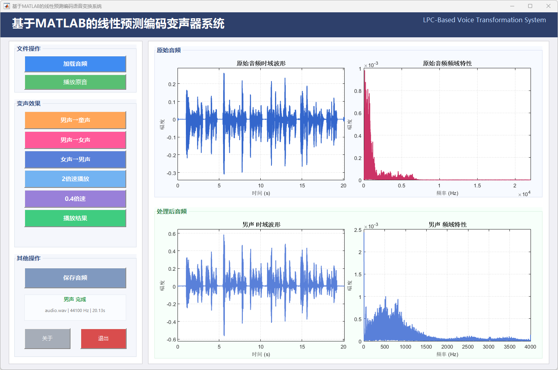Click the 男声 完成 status label
The width and height of the screenshot is (558, 370).
click(75, 299)
